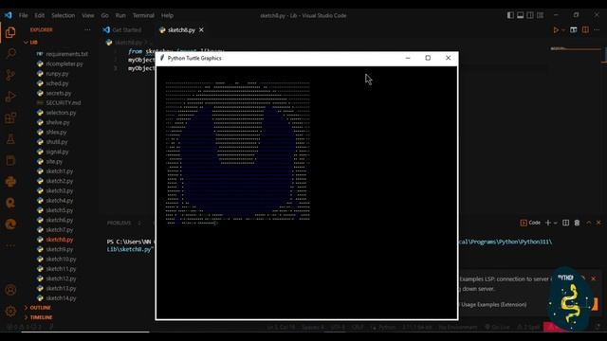Open the Terminal menu

pos(143,15)
